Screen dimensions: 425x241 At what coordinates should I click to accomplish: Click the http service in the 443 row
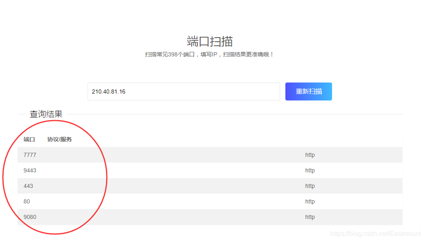tap(310, 186)
